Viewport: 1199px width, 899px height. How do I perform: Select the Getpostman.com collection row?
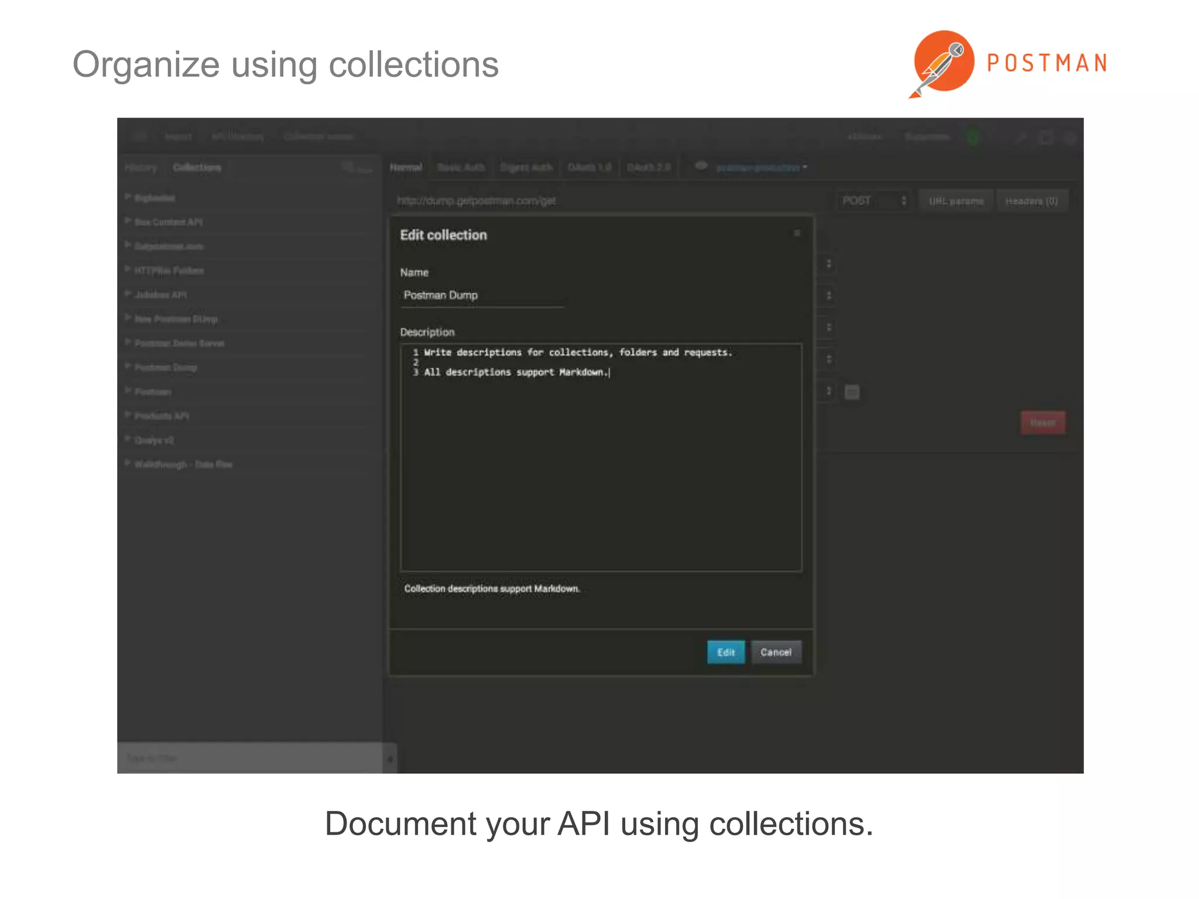(248, 246)
